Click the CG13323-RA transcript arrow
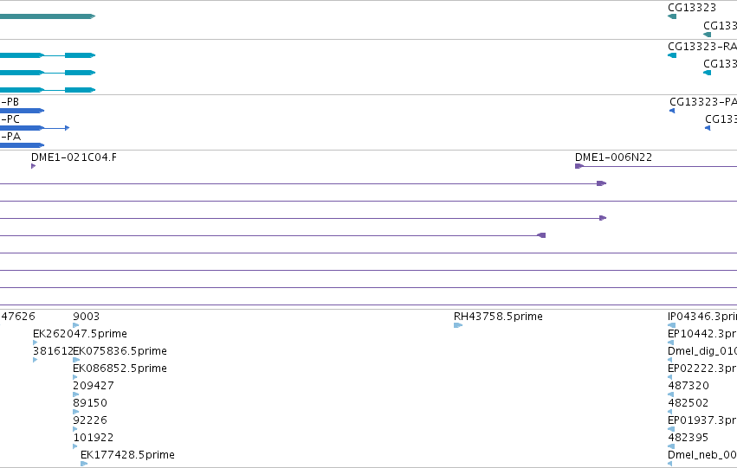This screenshot has height=468, width=737. pos(672,55)
